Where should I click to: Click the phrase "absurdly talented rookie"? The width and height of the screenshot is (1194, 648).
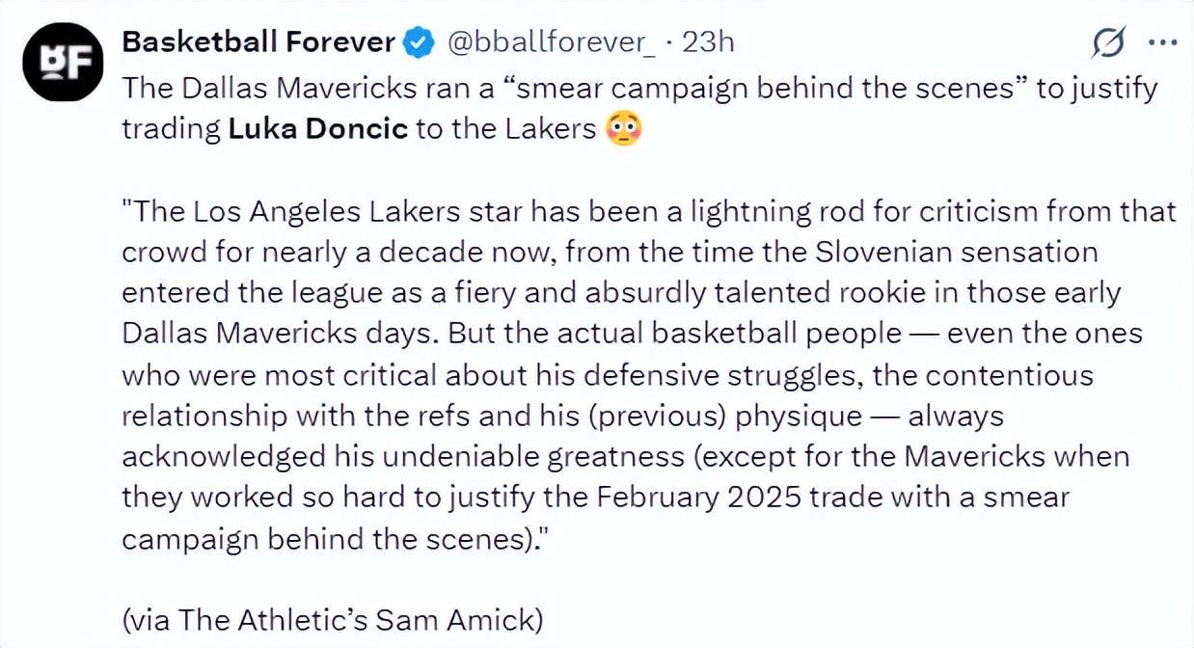tap(786, 292)
